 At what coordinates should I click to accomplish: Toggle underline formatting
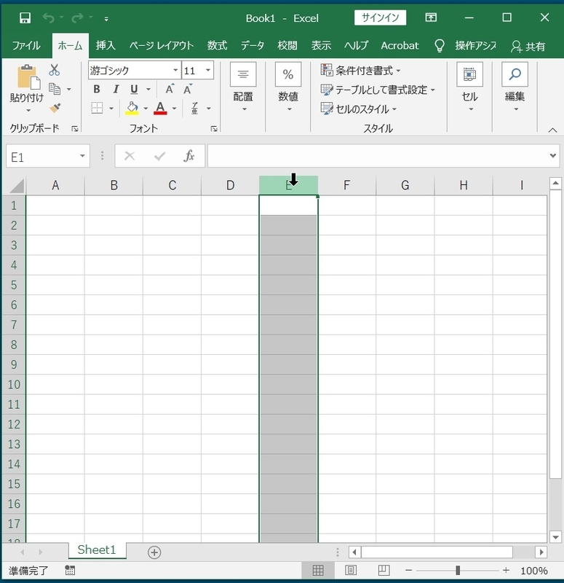[134, 89]
